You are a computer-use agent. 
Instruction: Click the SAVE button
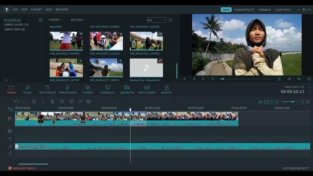226,10
